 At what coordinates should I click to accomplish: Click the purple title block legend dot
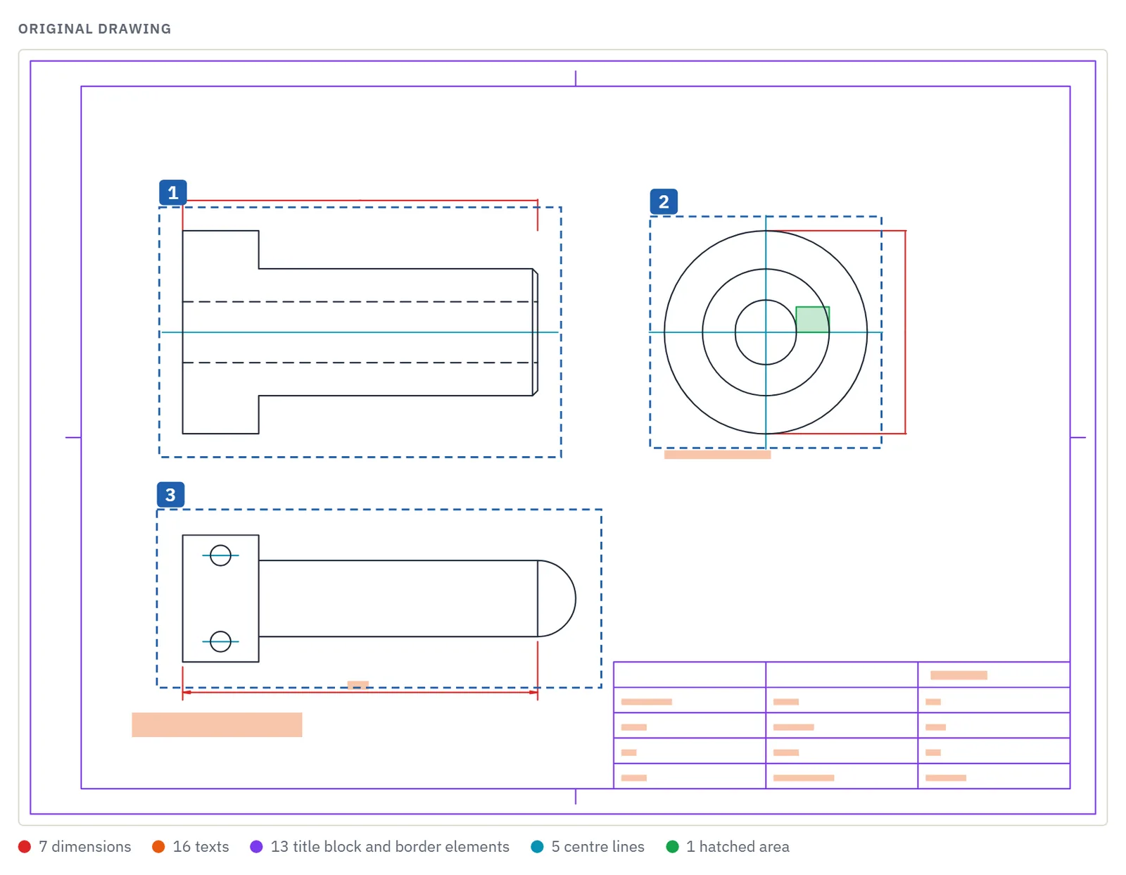256,846
